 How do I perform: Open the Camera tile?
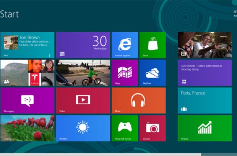coord(153,128)
